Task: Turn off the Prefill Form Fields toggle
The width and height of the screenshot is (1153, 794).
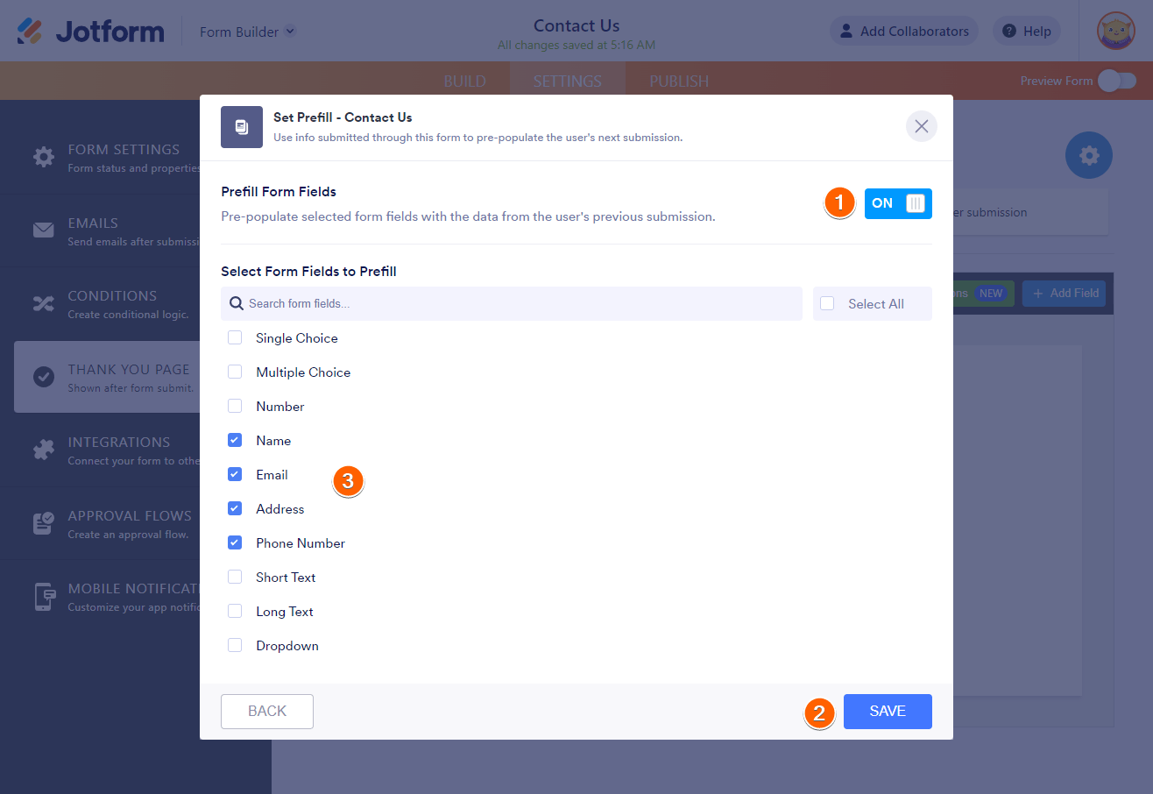Action: pyautogui.click(x=897, y=203)
